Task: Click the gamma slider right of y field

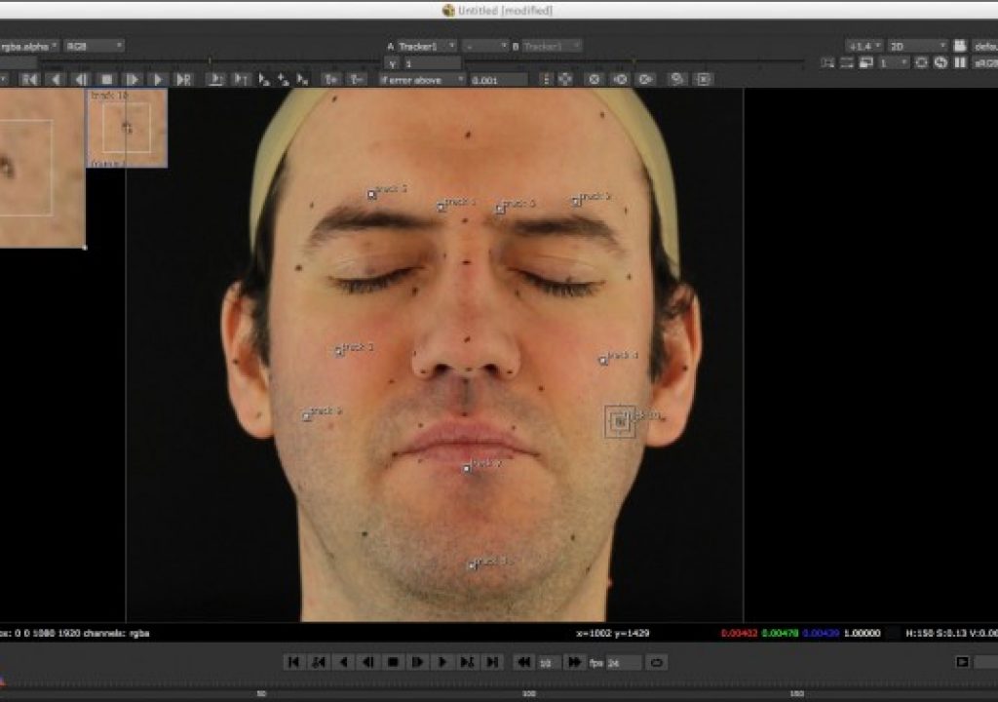Action: pos(634,61)
